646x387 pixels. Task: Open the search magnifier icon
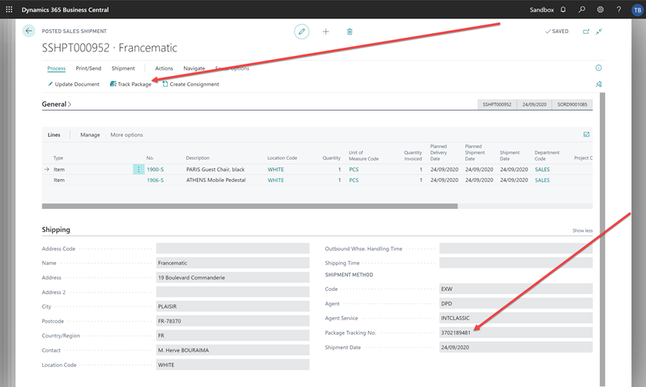click(581, 9)
